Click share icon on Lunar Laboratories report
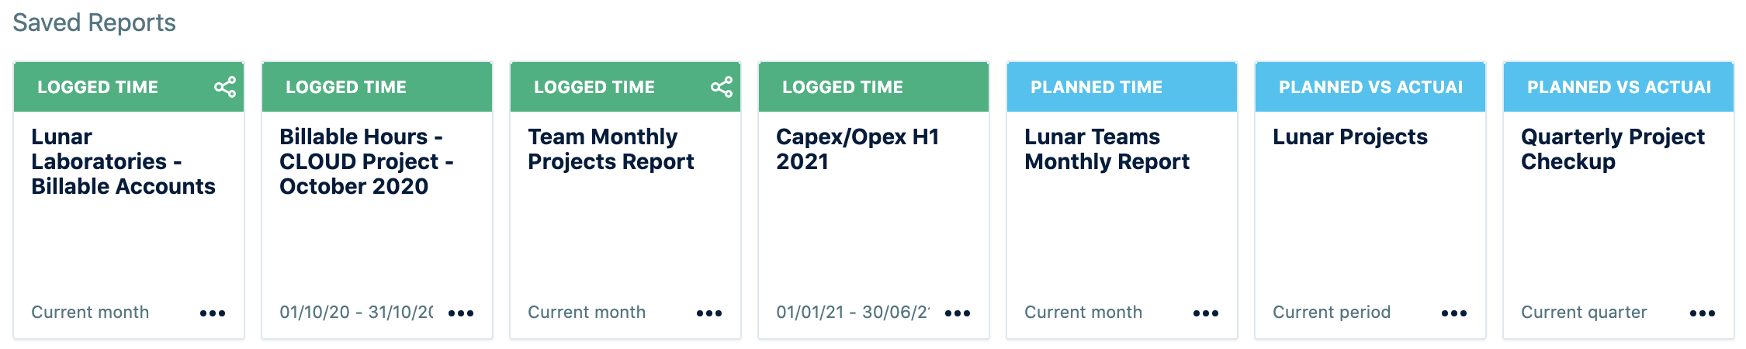The height and width of the screenshot is (349, 1746). pyautogui.click(x=225, y=87)
